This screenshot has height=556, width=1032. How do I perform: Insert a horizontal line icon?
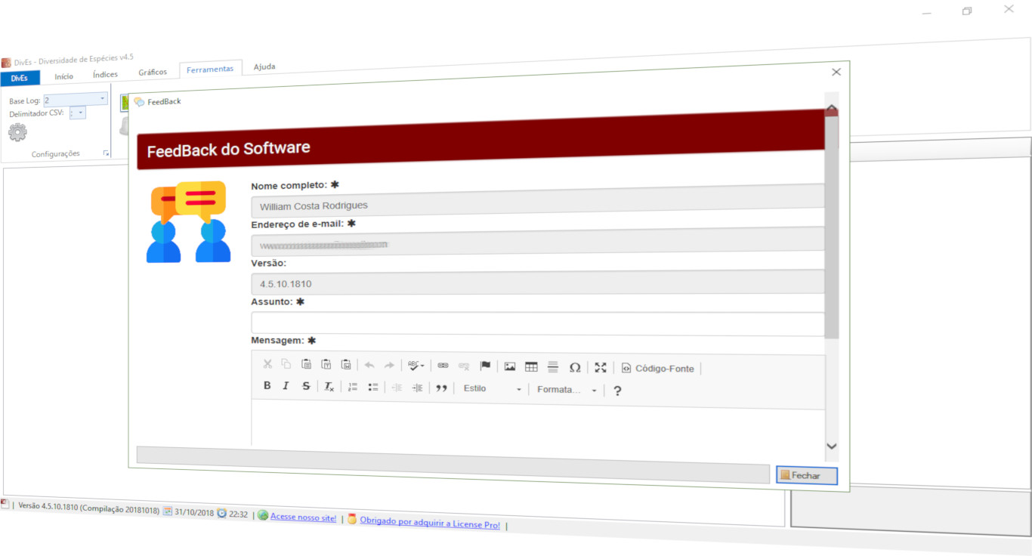click(x=552, y=367)
